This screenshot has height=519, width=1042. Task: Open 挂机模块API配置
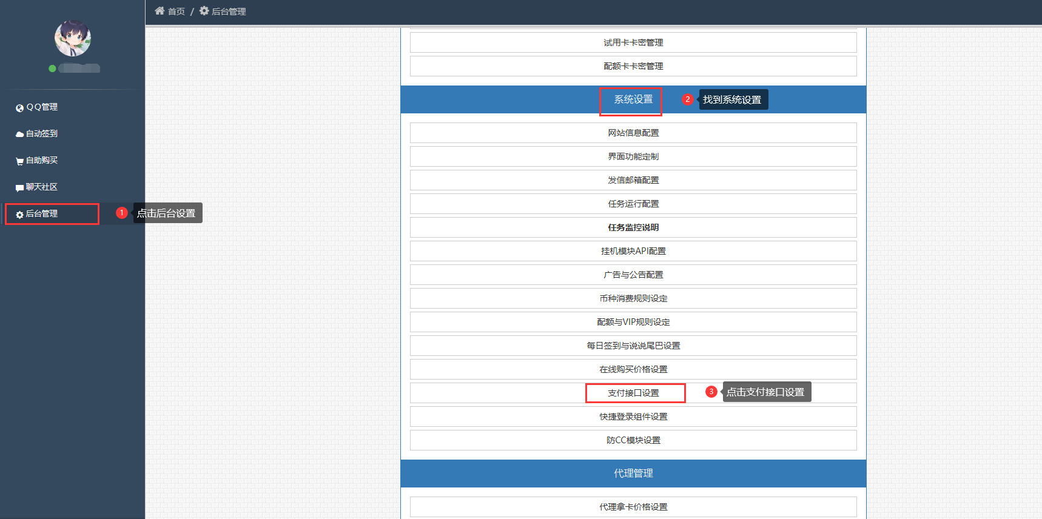coord(633,251)
